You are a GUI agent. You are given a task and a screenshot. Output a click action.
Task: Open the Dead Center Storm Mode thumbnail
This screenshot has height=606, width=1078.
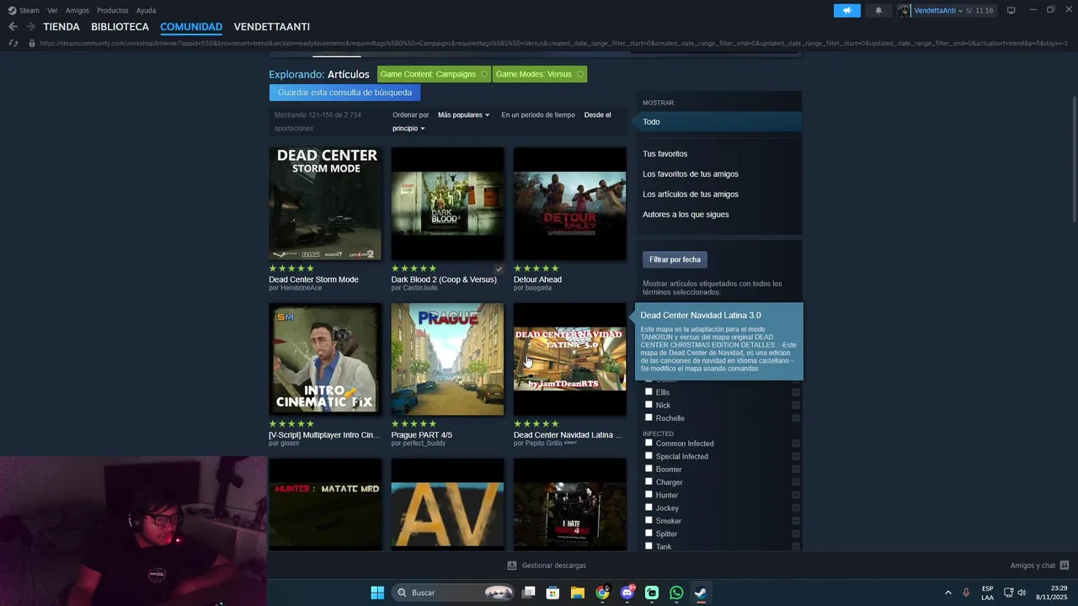click(325, 204)
